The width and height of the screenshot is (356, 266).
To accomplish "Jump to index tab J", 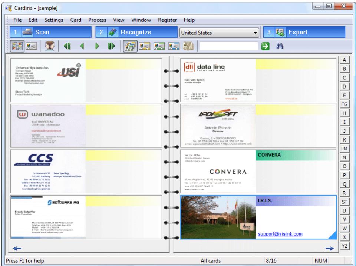I will point(345,131).
